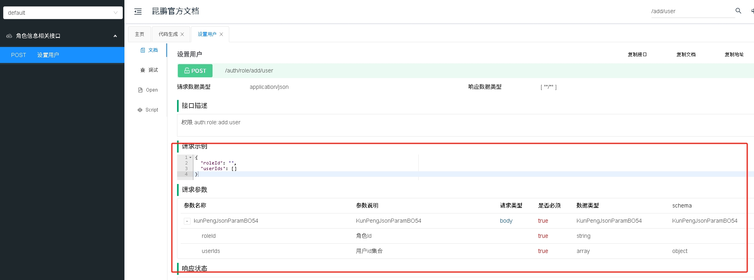
Task: Click the POST lock icon badge
Action: (x=195, y=70)
